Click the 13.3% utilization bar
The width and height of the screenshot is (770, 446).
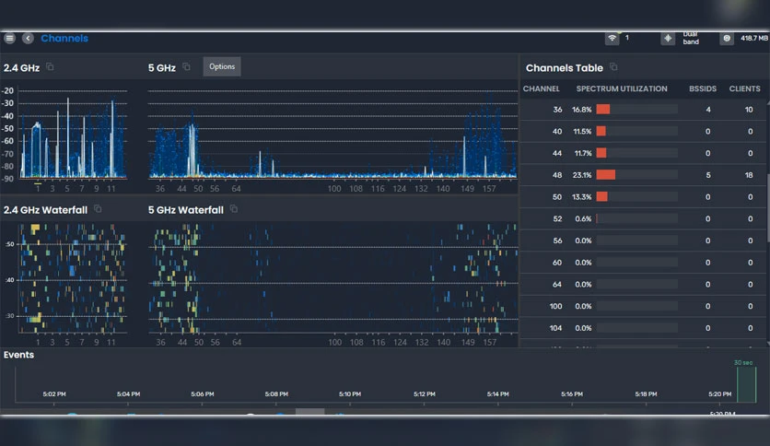(637, 196)
